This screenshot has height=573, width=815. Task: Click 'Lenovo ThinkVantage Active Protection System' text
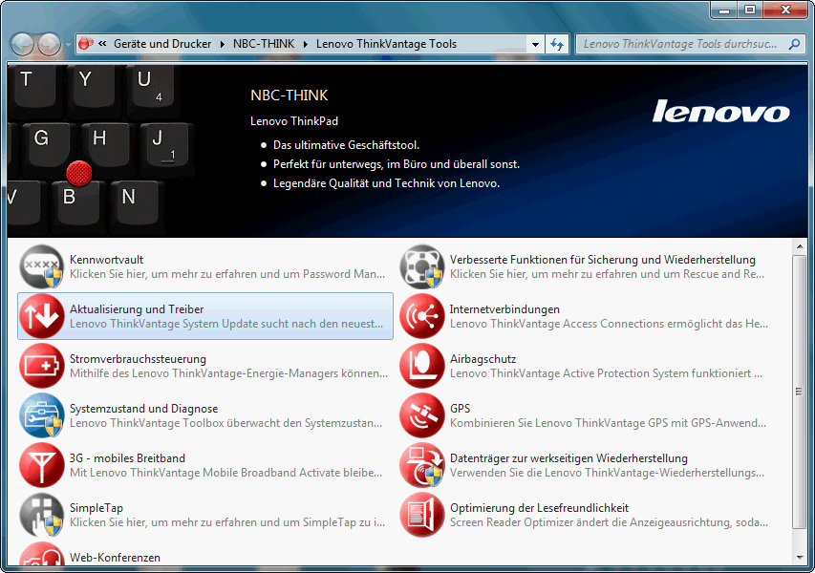606,373
